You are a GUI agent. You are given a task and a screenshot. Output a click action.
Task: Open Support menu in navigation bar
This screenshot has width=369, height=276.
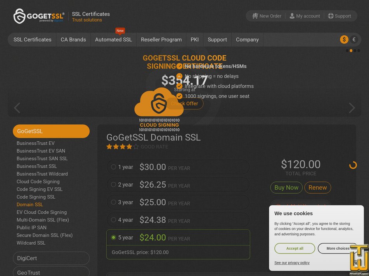(x=217, y=39)
